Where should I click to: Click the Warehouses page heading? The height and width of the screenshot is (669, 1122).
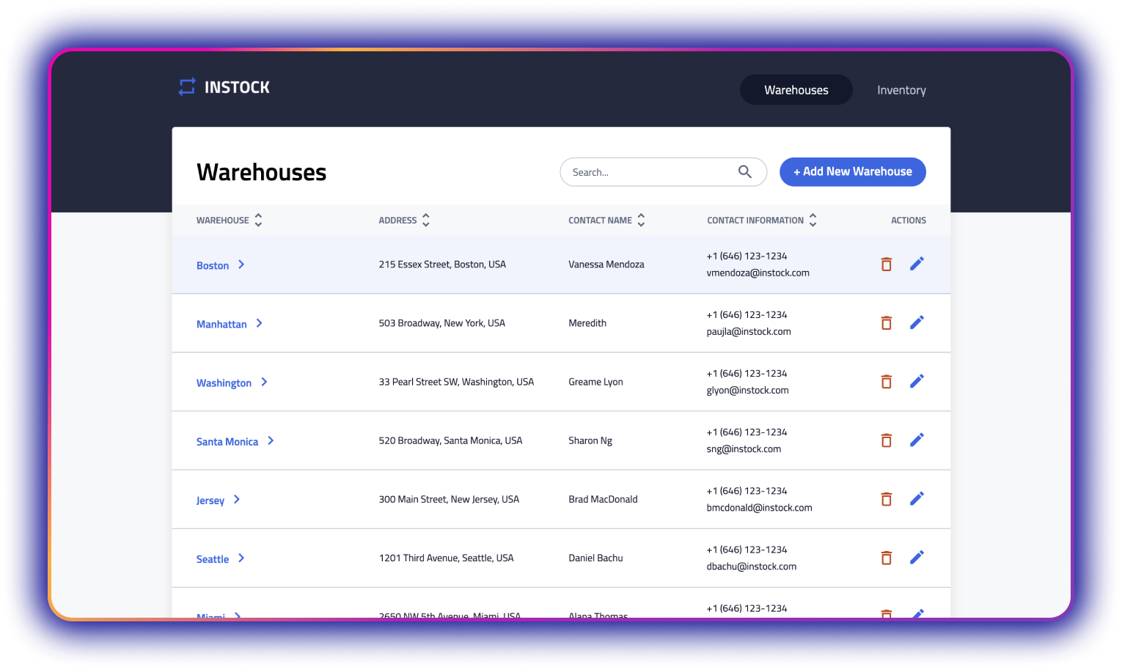coord(262,172)
